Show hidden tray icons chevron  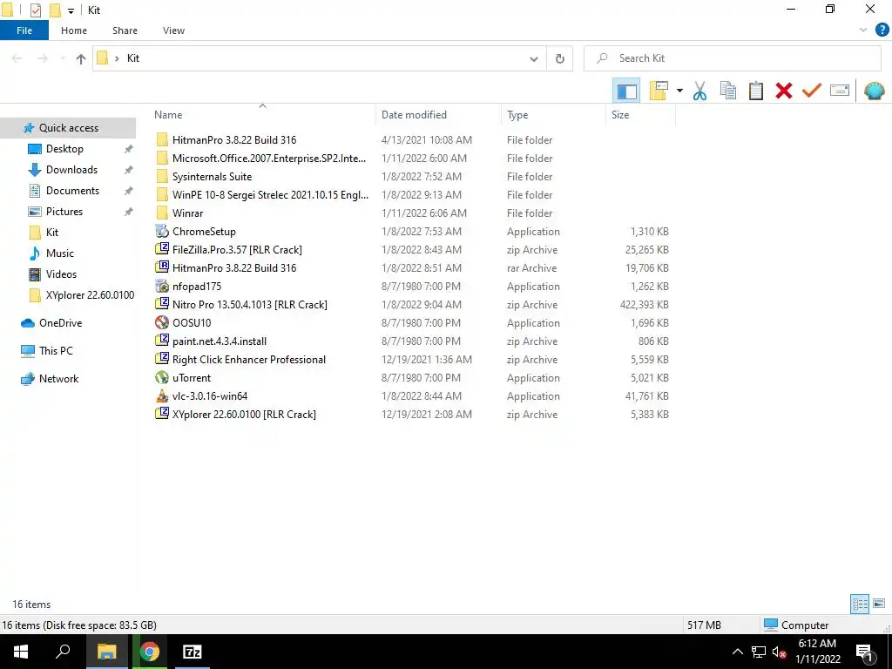coord(737,652)
